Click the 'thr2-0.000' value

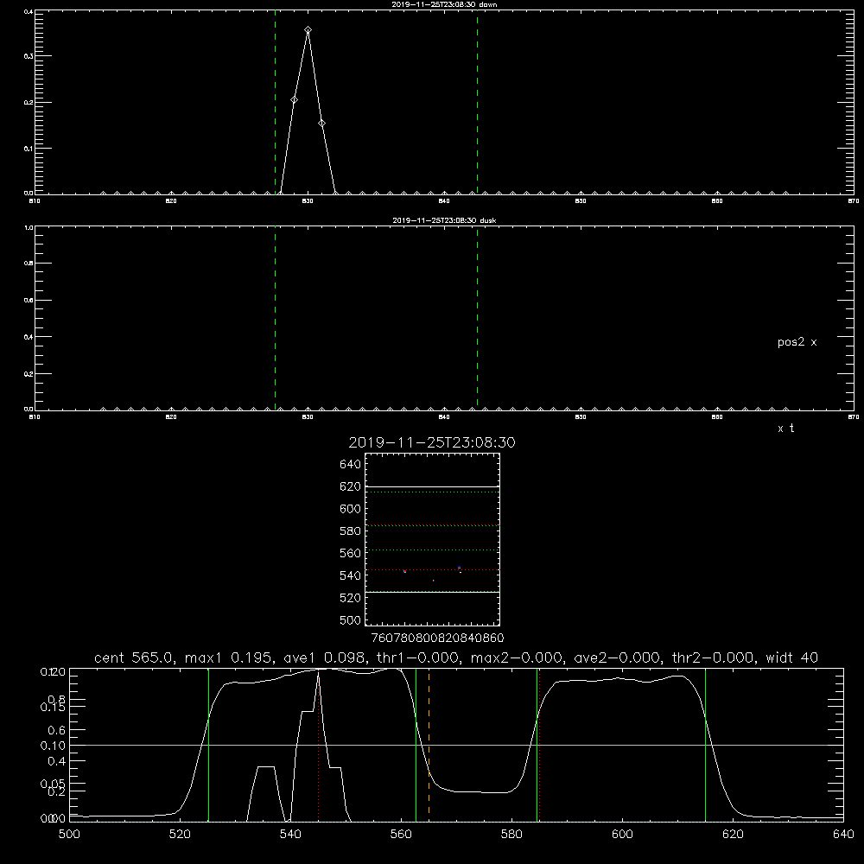(x=713, y=658)
